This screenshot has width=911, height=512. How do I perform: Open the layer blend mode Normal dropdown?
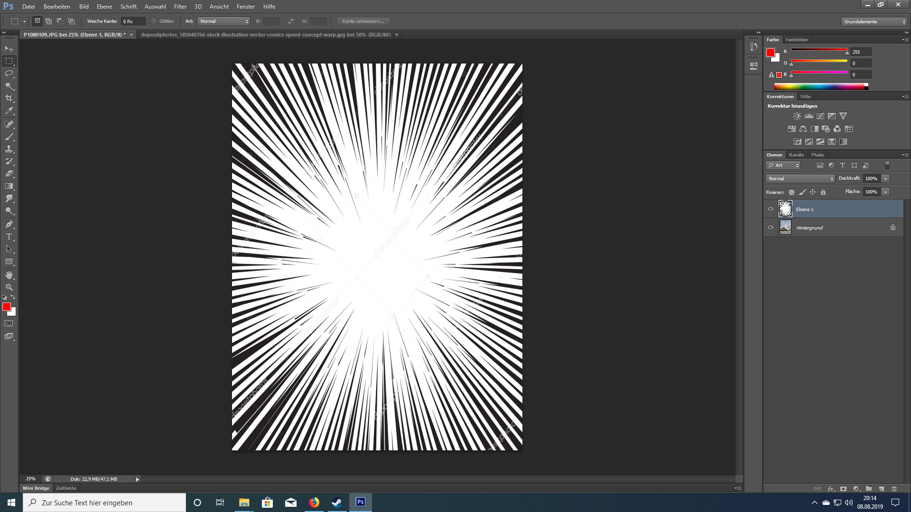pos(800,179)
